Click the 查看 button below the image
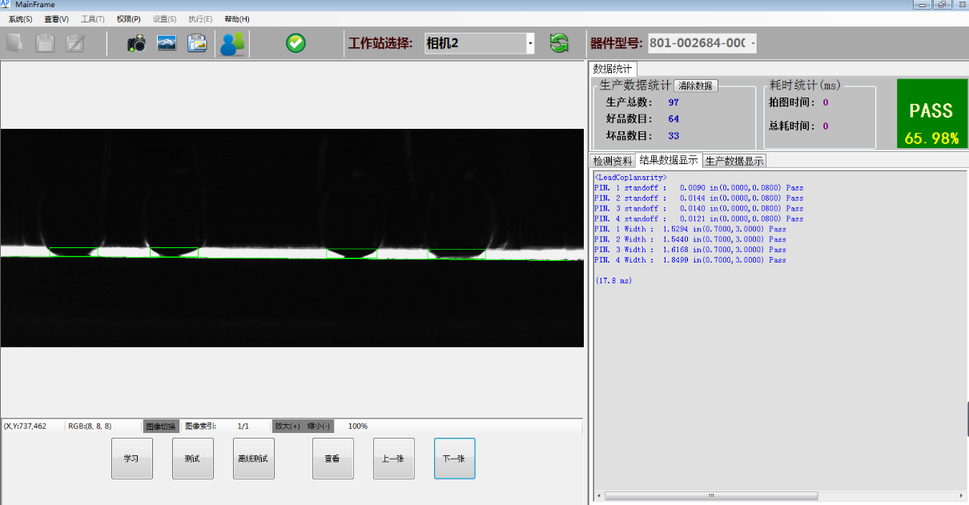This screenshot has width=969, height=505. (x=333, y=459)
